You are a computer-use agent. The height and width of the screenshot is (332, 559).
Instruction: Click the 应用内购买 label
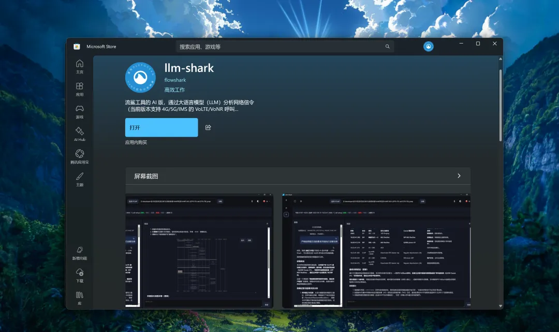[x=136, y=142]
